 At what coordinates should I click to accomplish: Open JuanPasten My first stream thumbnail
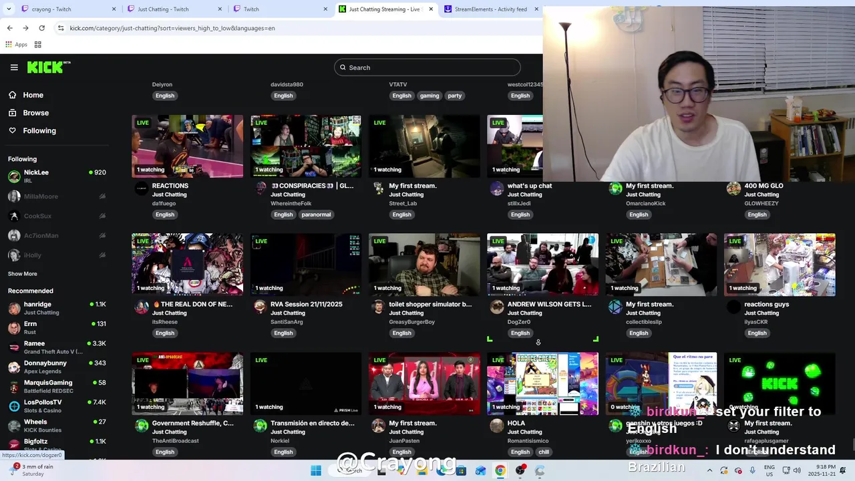pos(424,383)
